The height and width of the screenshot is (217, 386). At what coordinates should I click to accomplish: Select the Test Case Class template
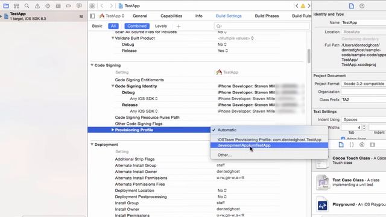tap(350, 182)
